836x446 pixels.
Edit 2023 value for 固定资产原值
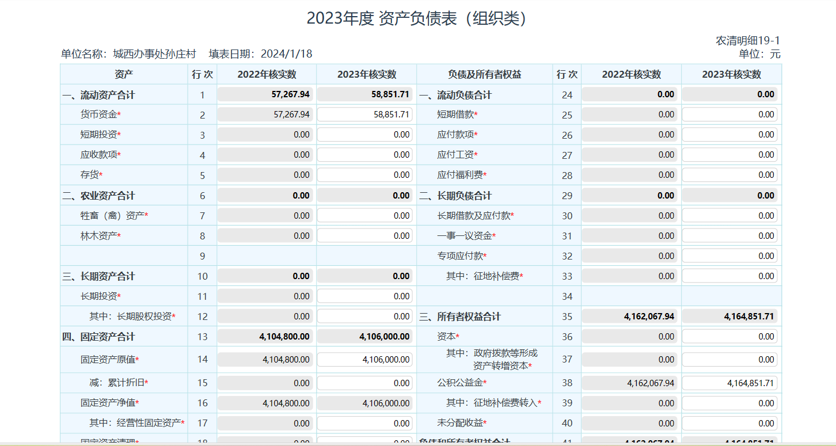pyautogui.click(x=364, y=359)
